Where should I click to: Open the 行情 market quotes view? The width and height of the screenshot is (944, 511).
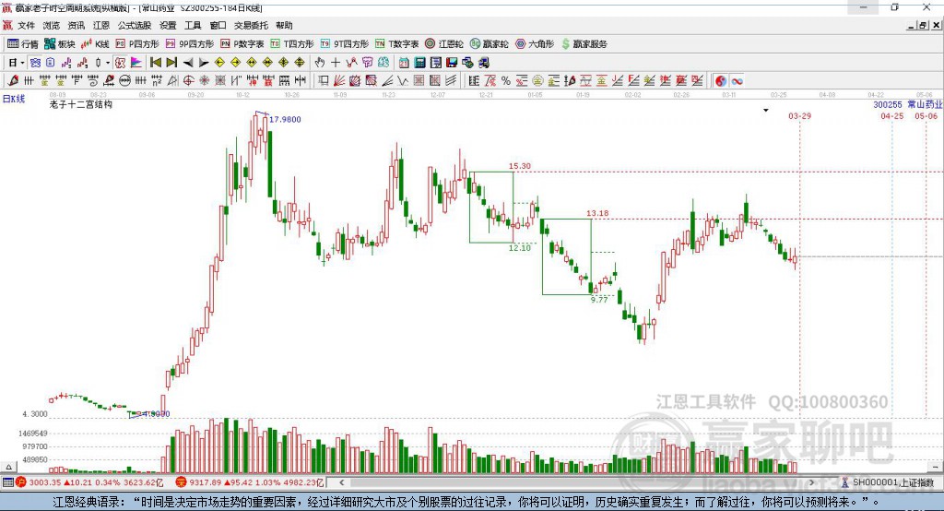click(x=22, y=44)
